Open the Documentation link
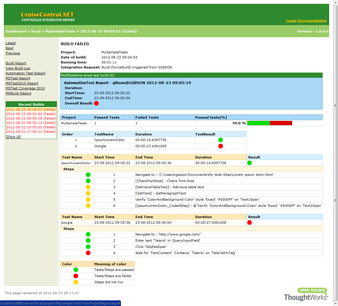This screenshot has height=306, width=338. 312,21
